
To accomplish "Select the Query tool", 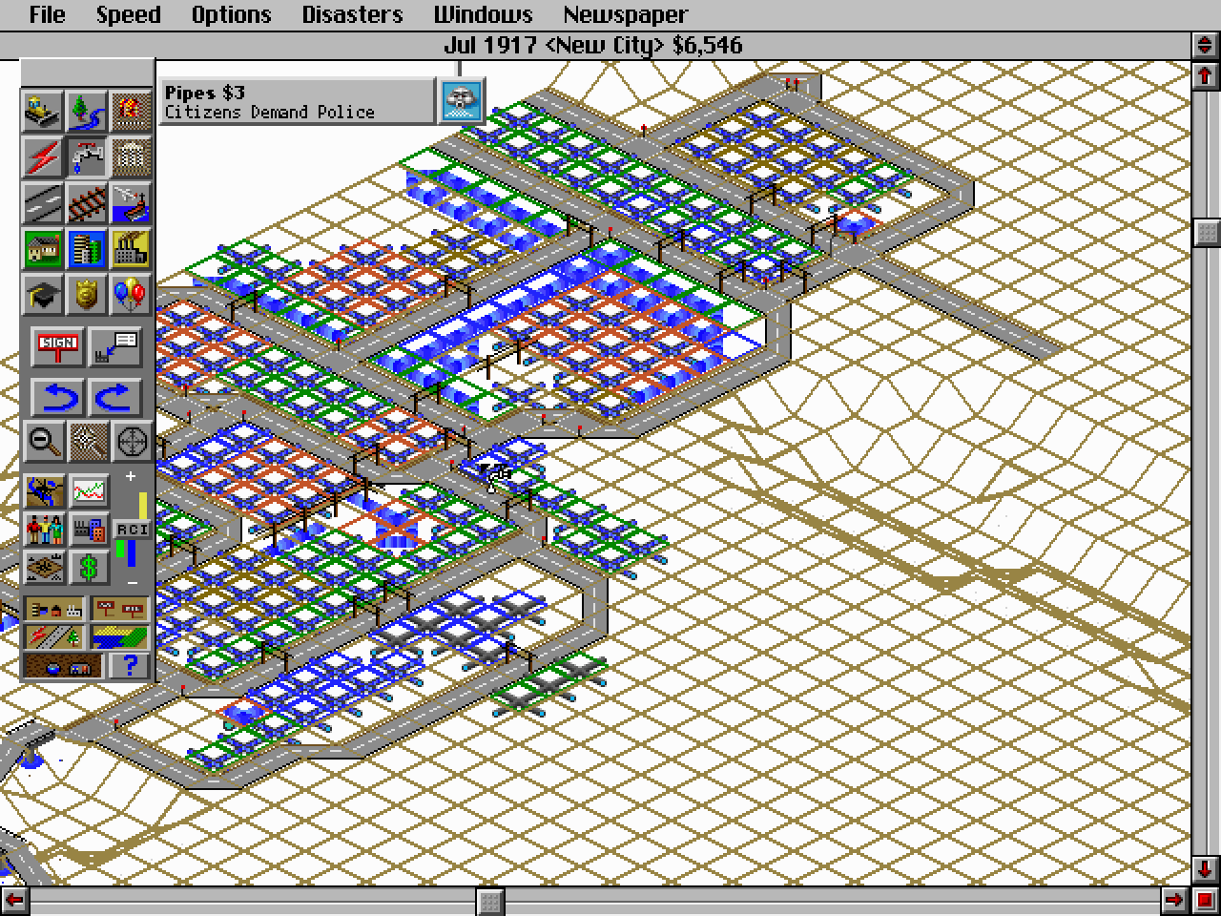I will [x=116, y=348].
